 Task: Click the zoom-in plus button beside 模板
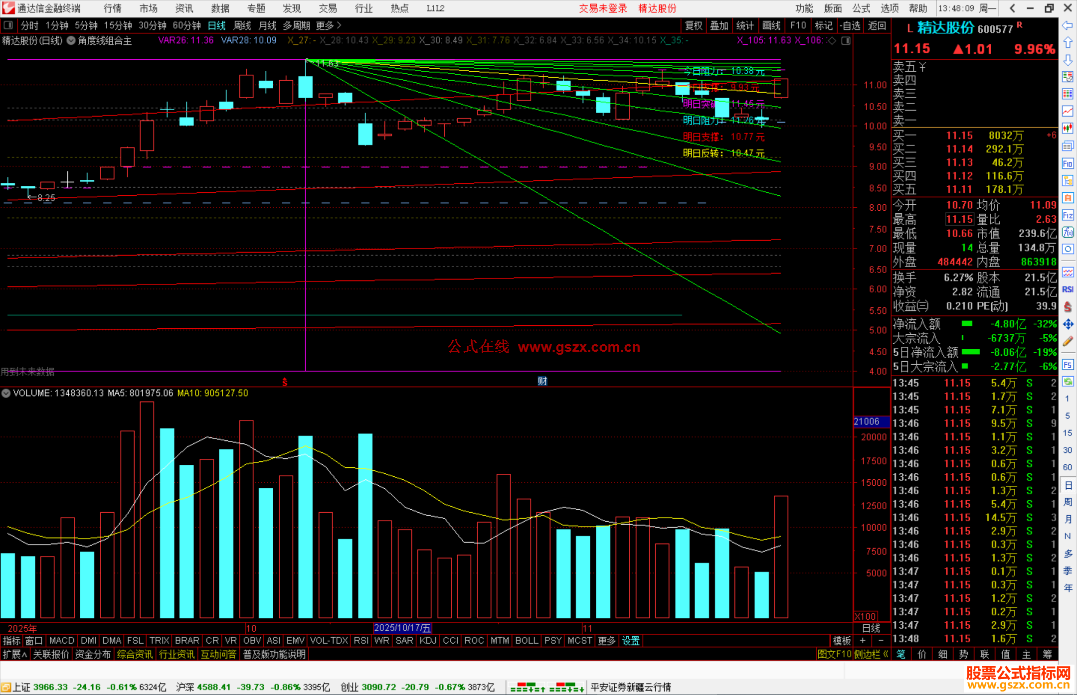click(x=863, y=641)
